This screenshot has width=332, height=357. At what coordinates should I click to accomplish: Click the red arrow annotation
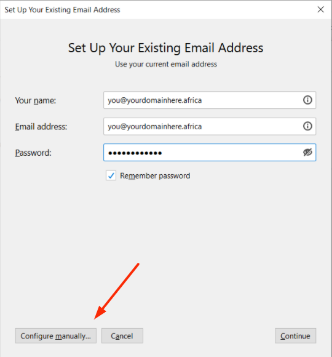point(116,291)
